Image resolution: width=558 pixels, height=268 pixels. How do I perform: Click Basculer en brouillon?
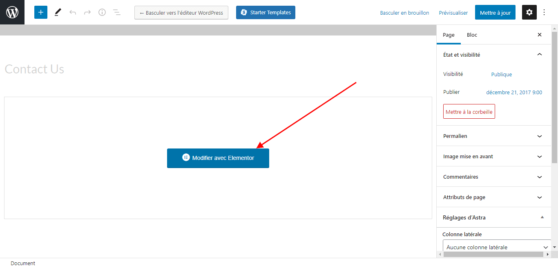[x=404, y=13]
